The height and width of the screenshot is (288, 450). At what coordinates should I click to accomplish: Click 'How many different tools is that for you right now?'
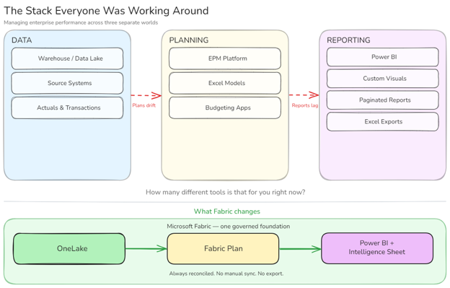coord(225,192)
